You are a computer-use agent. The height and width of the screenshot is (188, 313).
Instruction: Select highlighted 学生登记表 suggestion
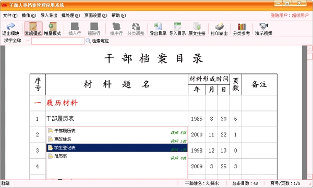pyautogui.click(x=117, y=148)
